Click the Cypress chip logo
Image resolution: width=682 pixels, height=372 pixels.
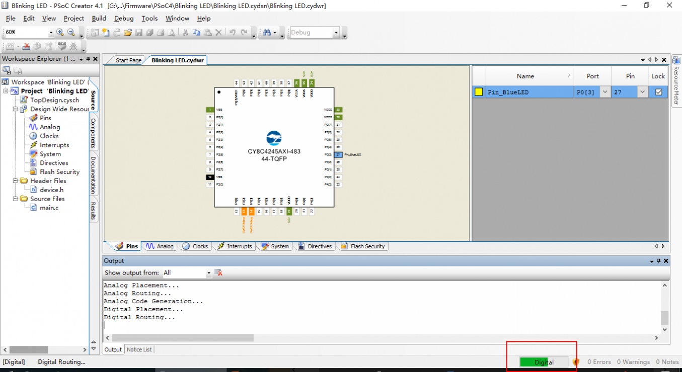pyautogui.click(x=274, y=138)
